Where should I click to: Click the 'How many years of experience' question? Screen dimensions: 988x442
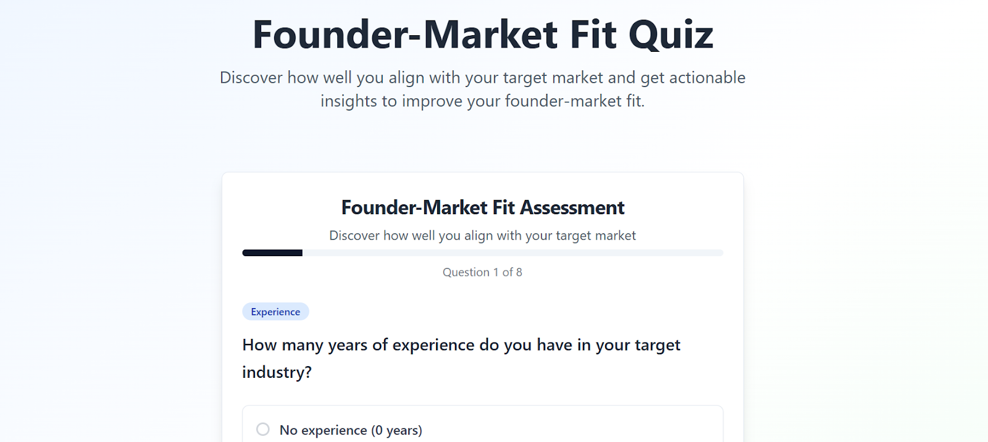[461, 345]
